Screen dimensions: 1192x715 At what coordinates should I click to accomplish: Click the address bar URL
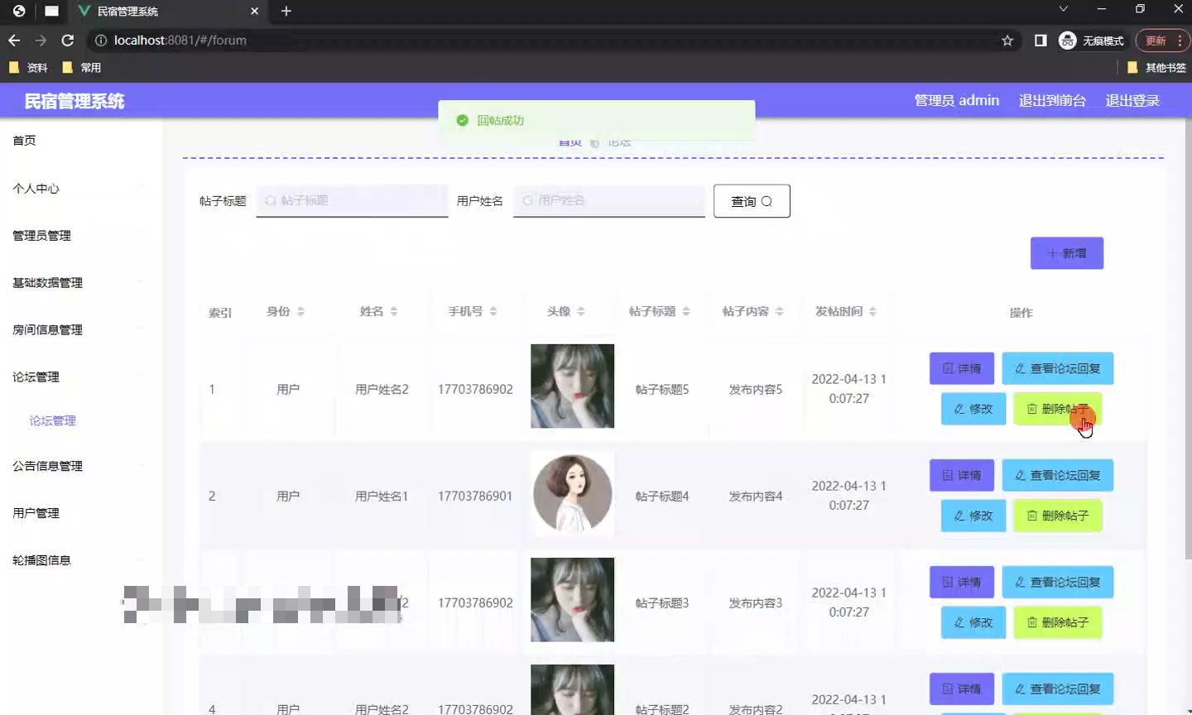[x=180, y=40]
